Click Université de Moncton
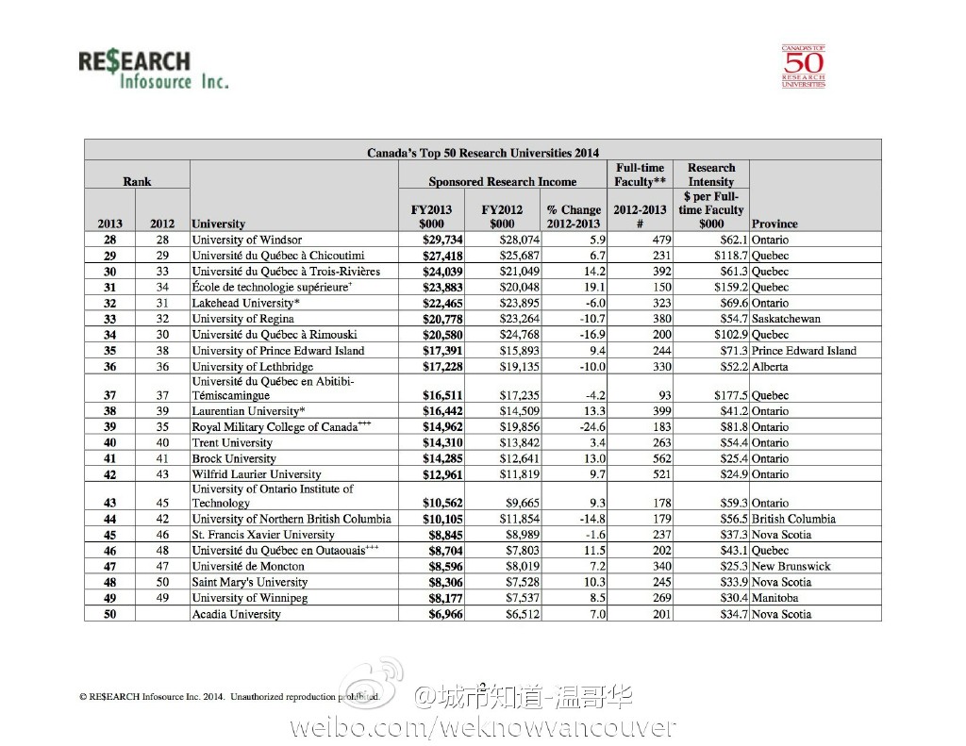The height and width of the screenshot is (746, 966). pyautogui.click(x=248, y=566)
